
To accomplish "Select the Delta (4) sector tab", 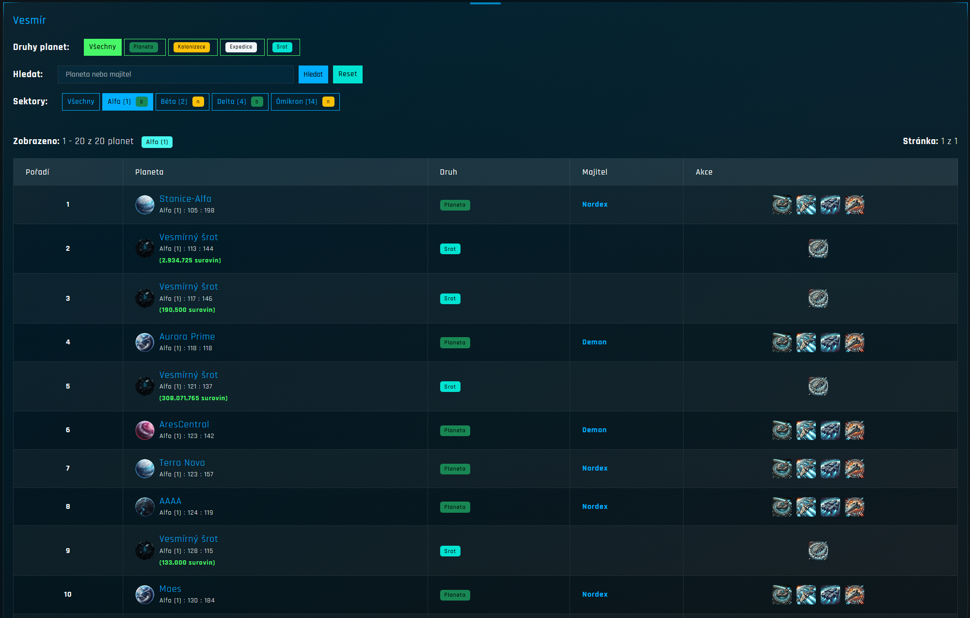I will pos(239,102).
